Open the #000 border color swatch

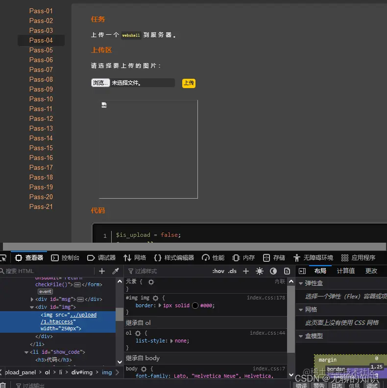click(x=195, y=306)
